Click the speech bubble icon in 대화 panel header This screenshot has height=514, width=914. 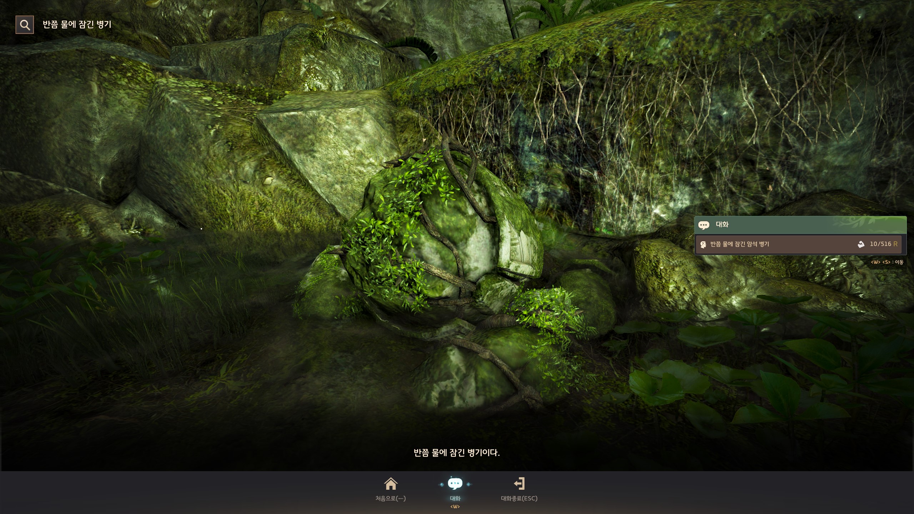(704, 225)
